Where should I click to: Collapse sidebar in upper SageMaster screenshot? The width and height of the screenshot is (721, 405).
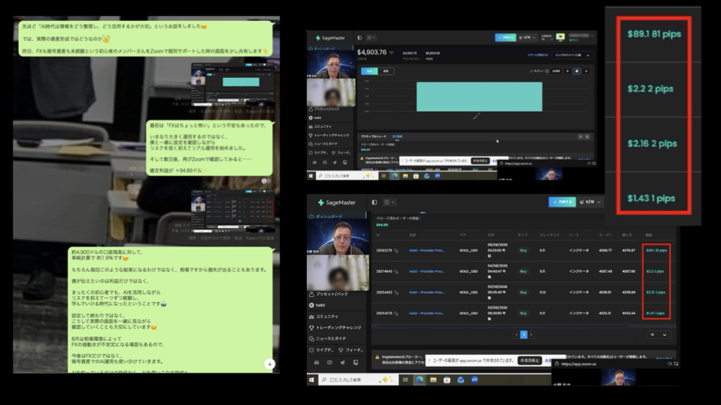[359, 38]
